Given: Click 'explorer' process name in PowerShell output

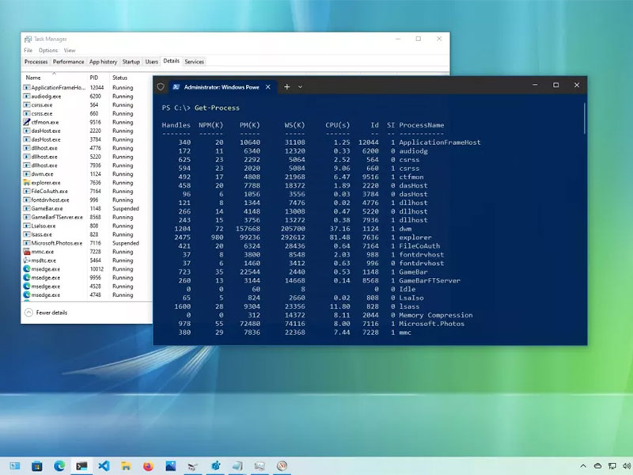Looking at the screenshot, I should (x=415, y=237).
